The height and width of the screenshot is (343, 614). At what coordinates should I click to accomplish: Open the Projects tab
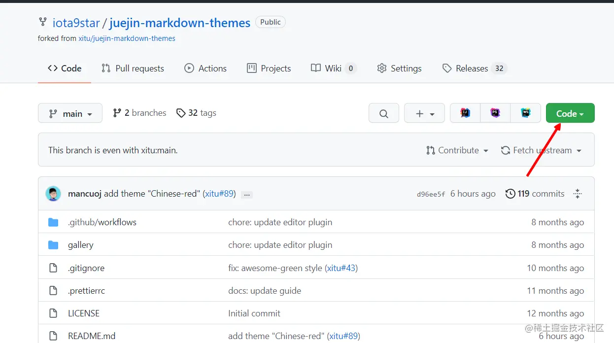tap(269, 69)
